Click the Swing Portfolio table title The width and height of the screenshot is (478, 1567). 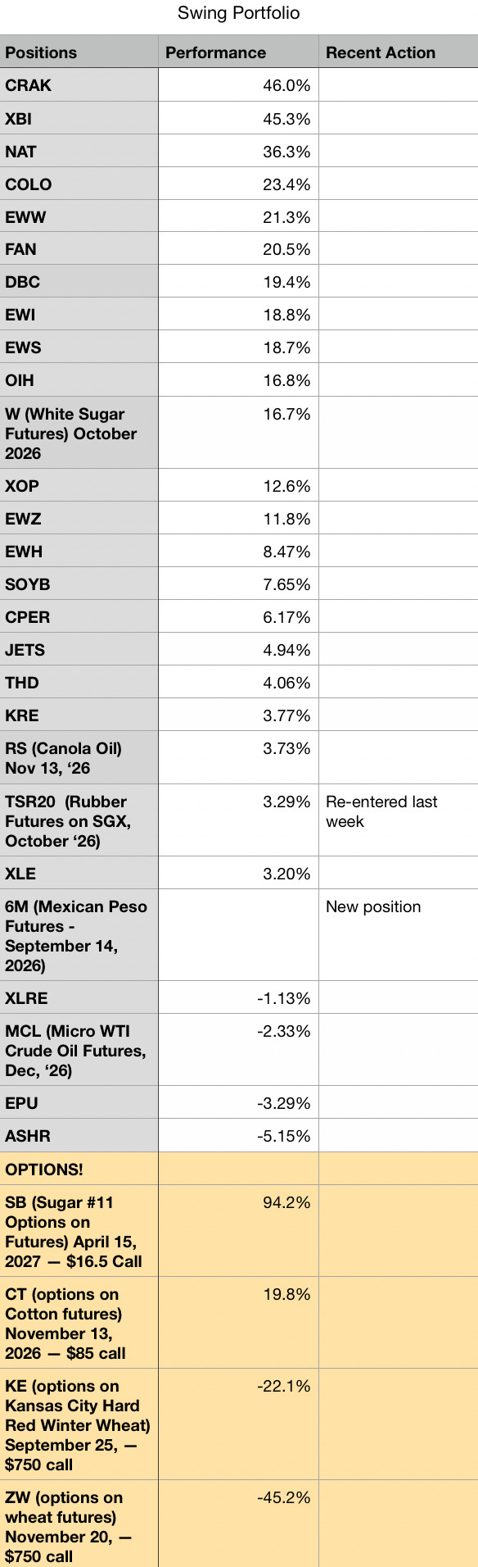[x=238, y=13]
